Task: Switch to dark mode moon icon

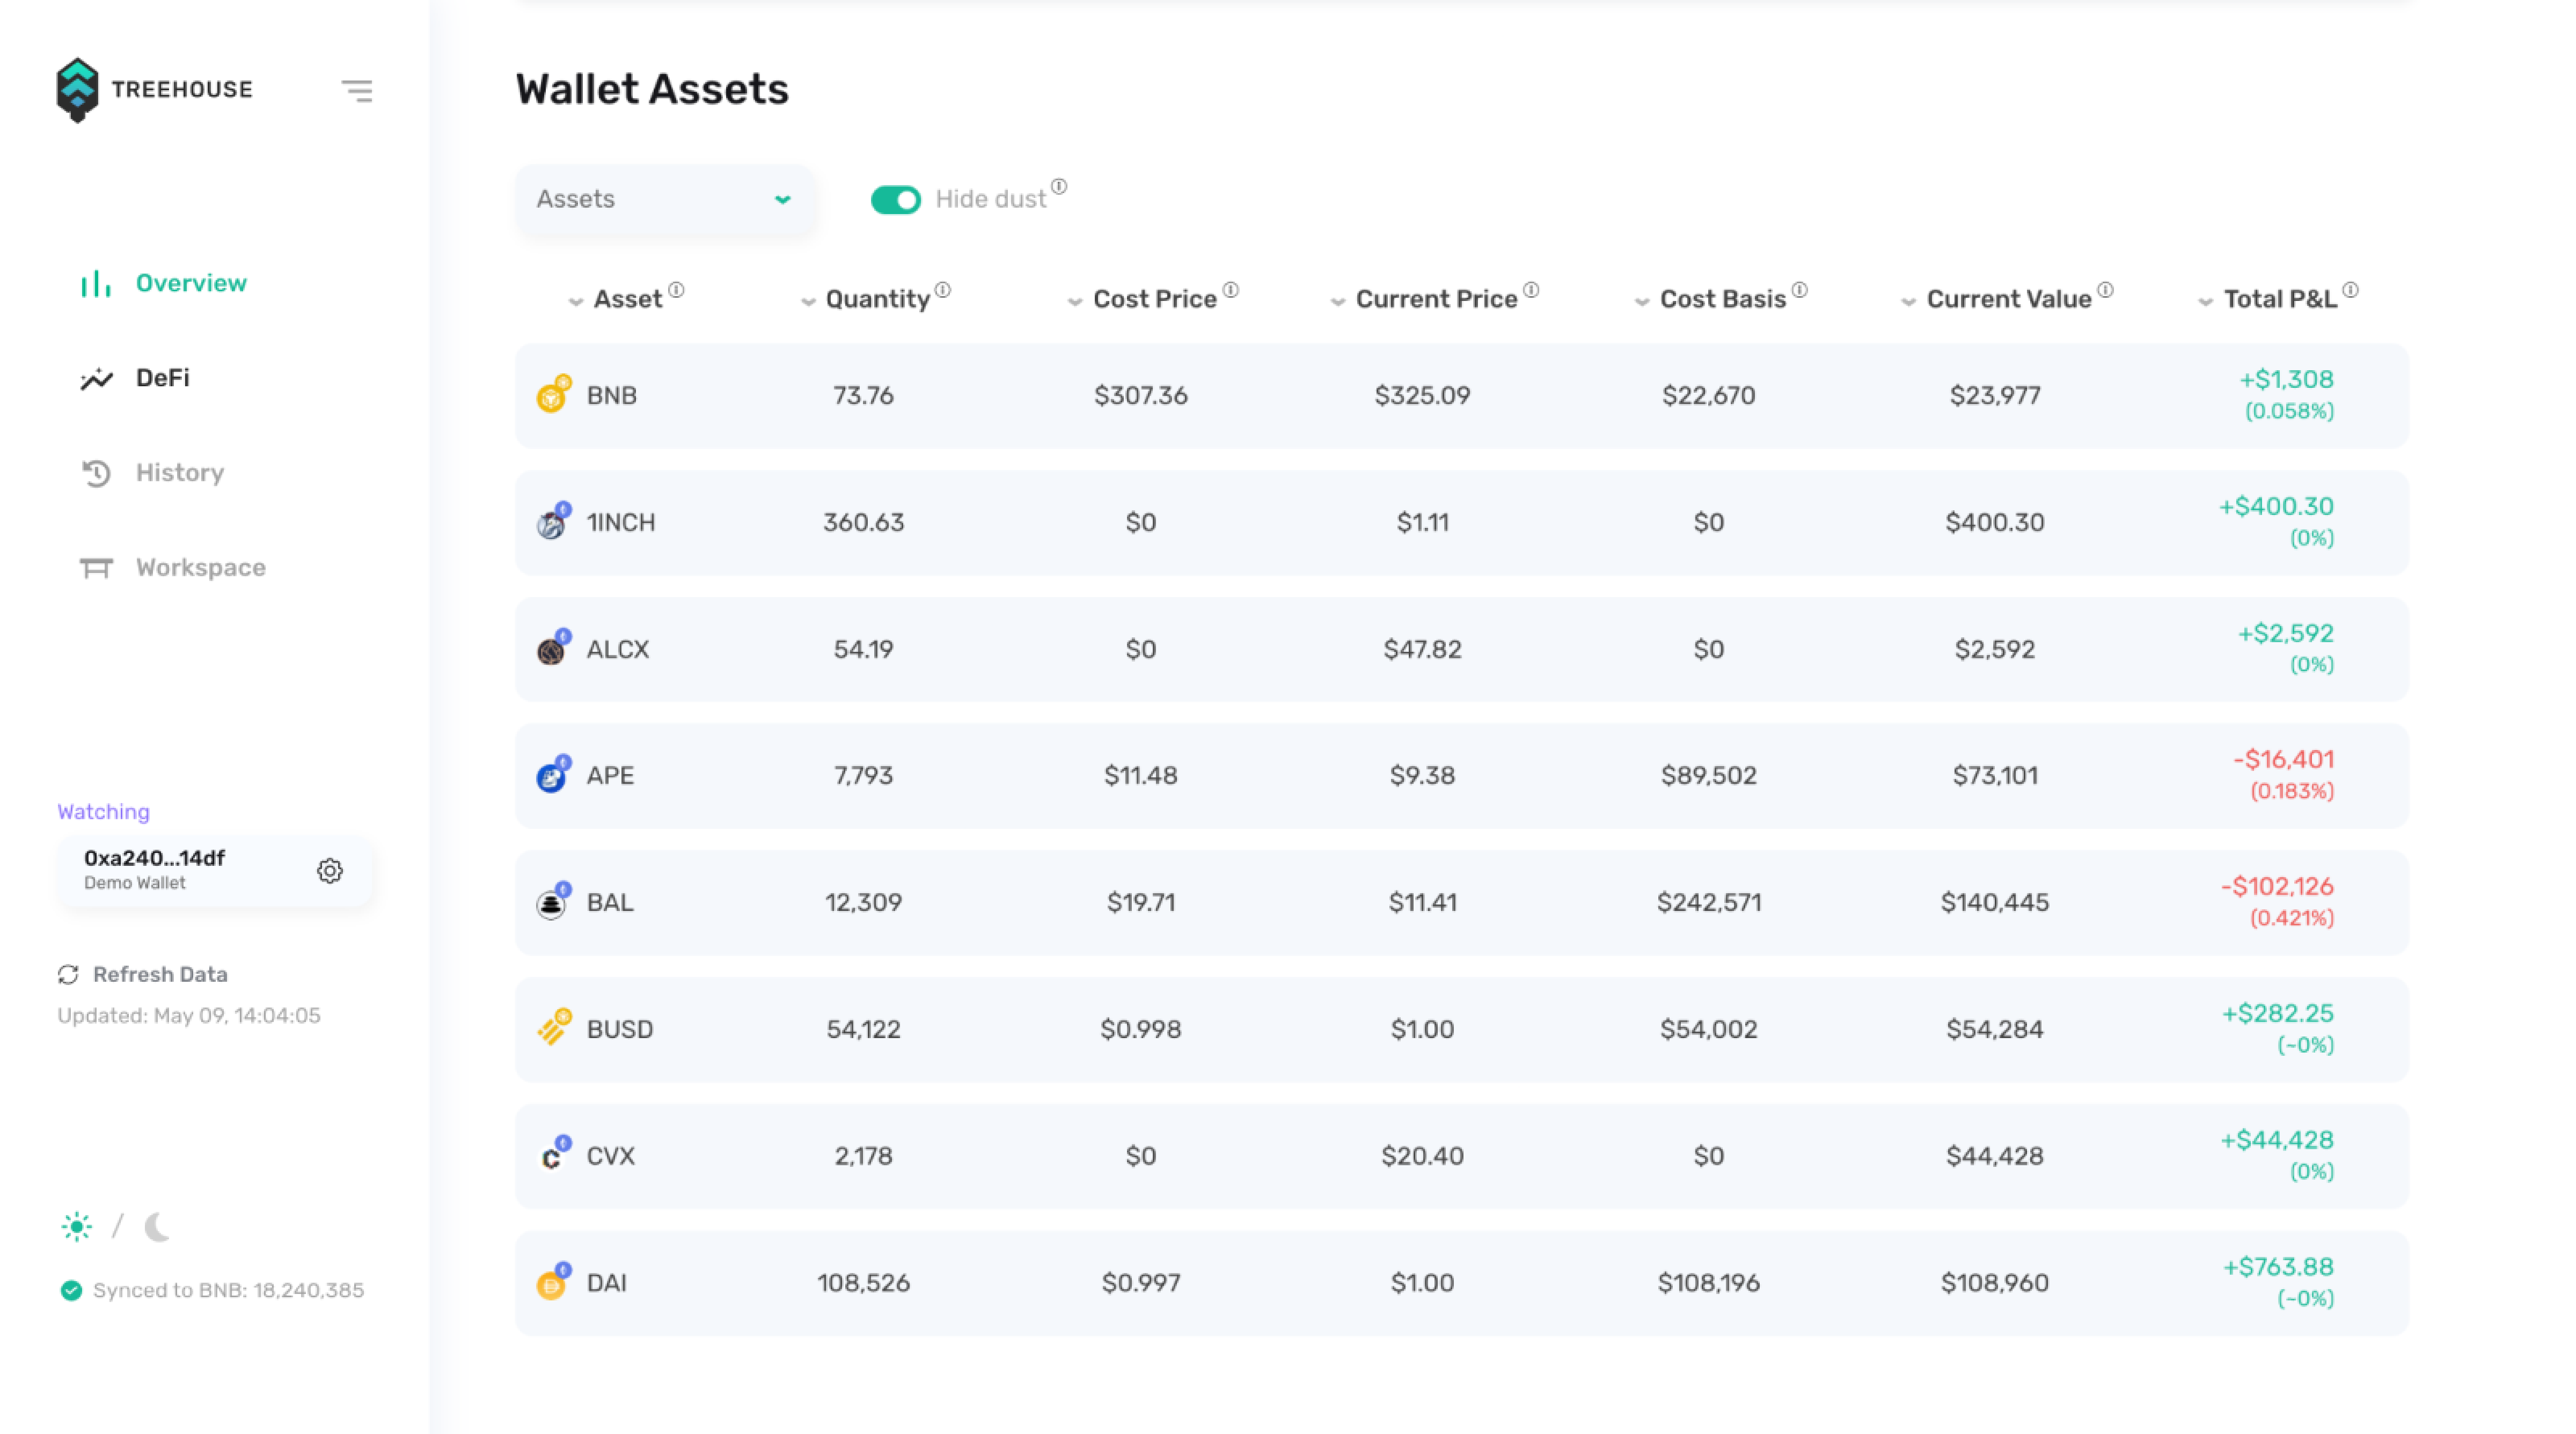Action: point(157,1226)
